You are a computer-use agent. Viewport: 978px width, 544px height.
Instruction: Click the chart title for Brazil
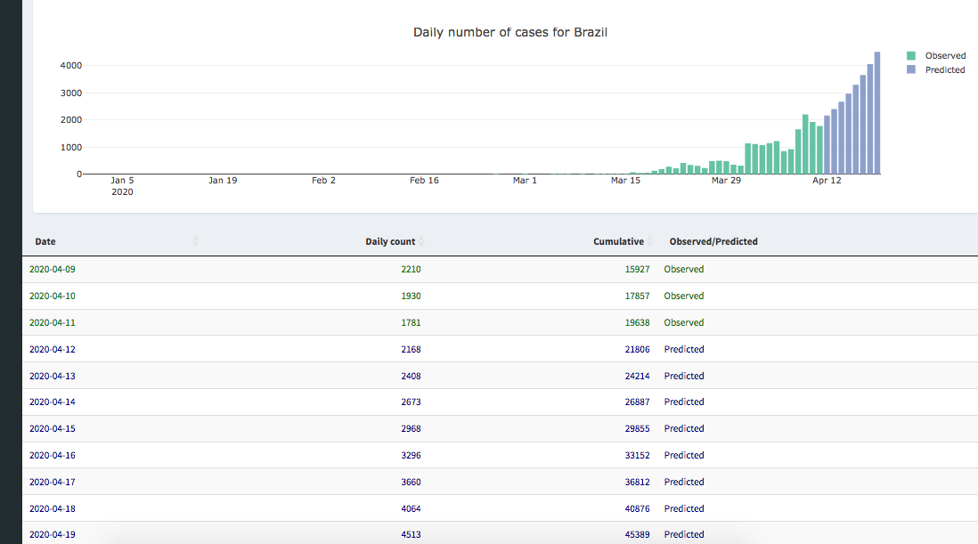click(x=510, y=32)
